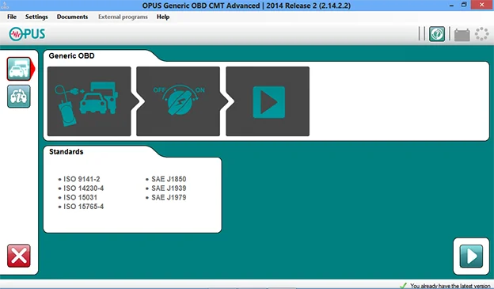Click the battery status toolbar icon
Viewport: 494px width, 289px height.
462,34
